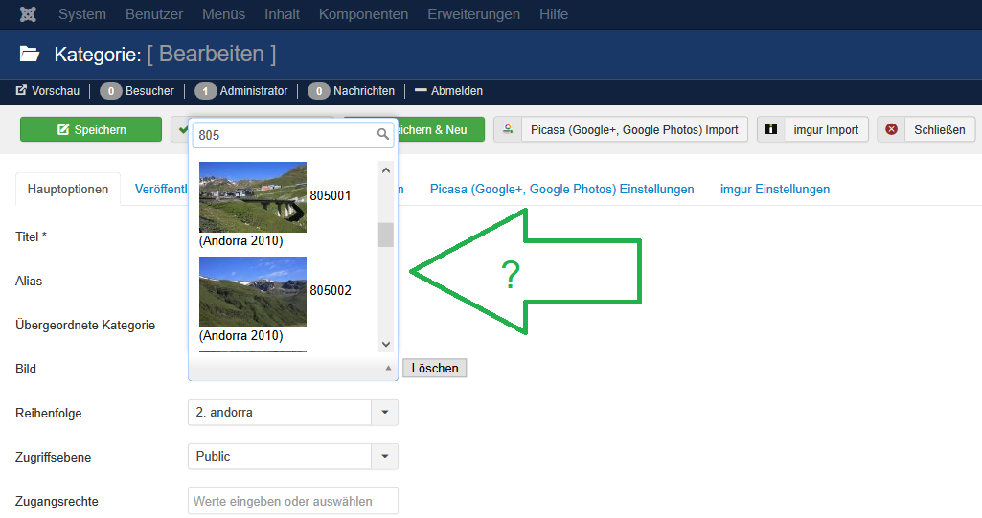Open the Reihenfolge dropdown arrow
Viewport: 982px width, 518px height.
pos(384,413)
